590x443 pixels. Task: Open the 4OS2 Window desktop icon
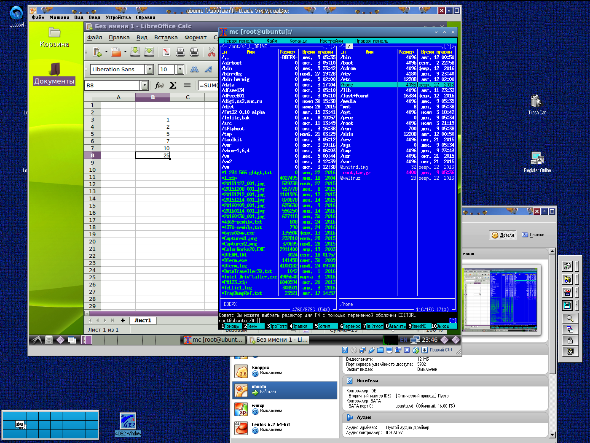click(x=128, y=424)
